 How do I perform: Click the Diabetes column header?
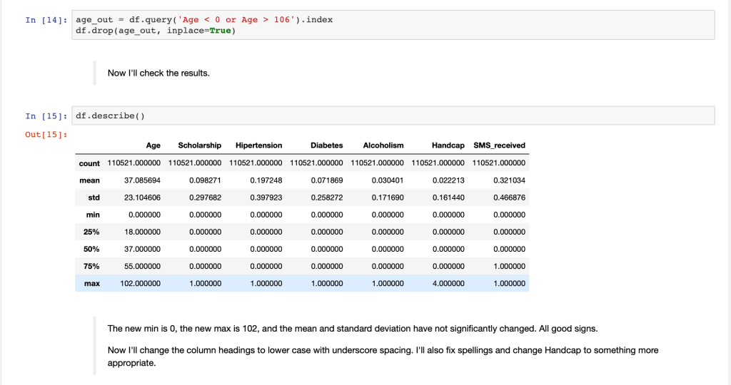[x=326, y=145]
